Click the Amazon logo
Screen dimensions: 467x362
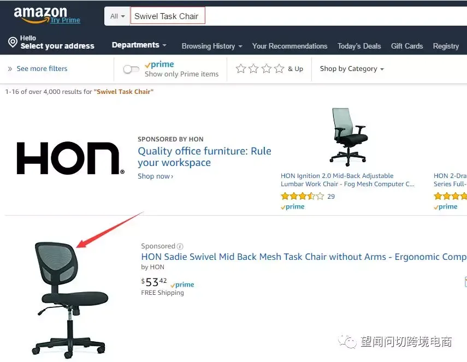(40, 14)
